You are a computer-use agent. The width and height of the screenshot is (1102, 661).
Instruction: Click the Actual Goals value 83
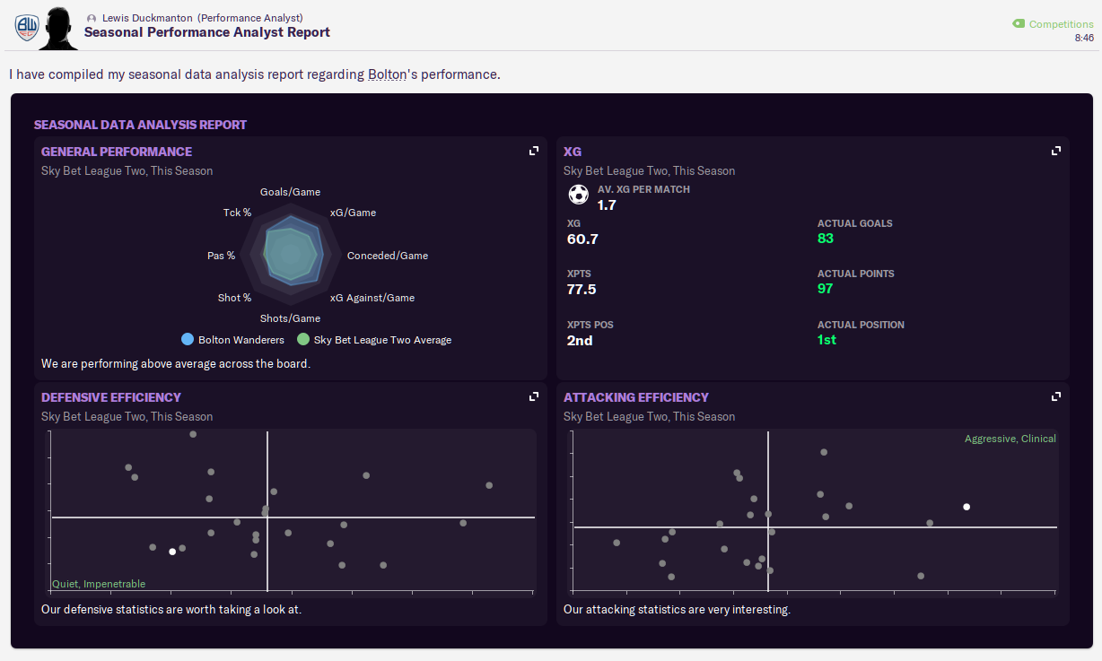point(826,239)
